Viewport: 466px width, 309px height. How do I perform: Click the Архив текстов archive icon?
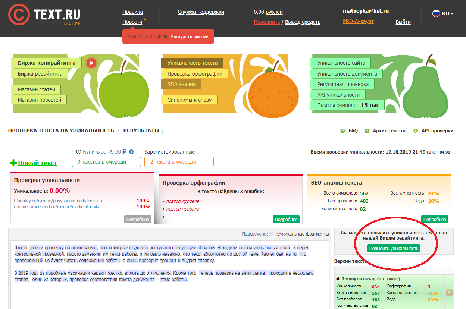coord(367,131)
